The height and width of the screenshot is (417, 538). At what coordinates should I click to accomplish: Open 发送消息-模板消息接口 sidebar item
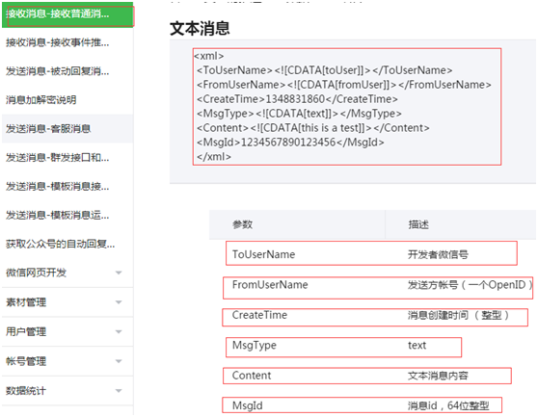pyautogui.click(x=67, y=187)
